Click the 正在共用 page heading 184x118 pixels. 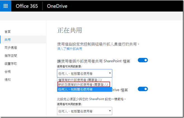[69, 30]
